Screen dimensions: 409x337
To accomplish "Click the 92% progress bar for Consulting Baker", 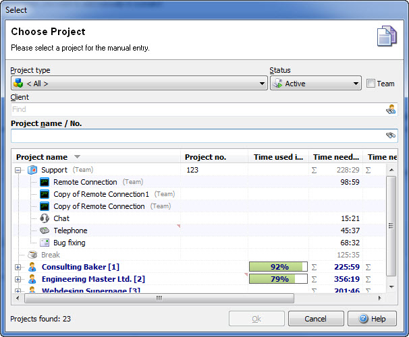I will pyautogui.click(x=278, y=267).
